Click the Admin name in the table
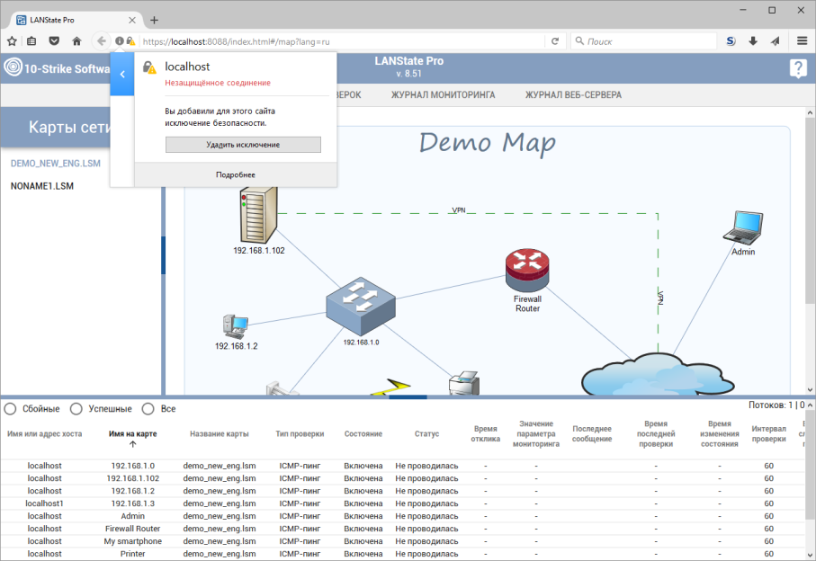The image size is (816, 561). tap(133, 516)
